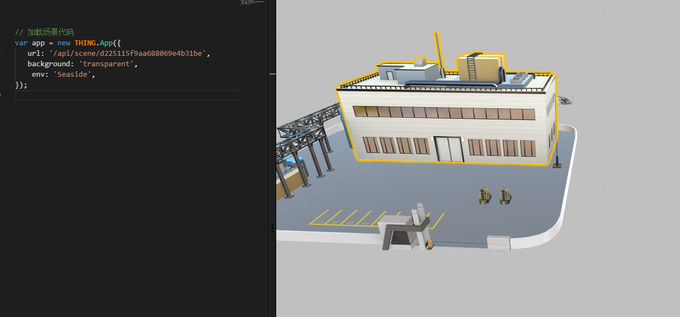Select the left forklift in the yard
Image resolution: width=680 pixels, height=317 pixels.
(484, 197)
